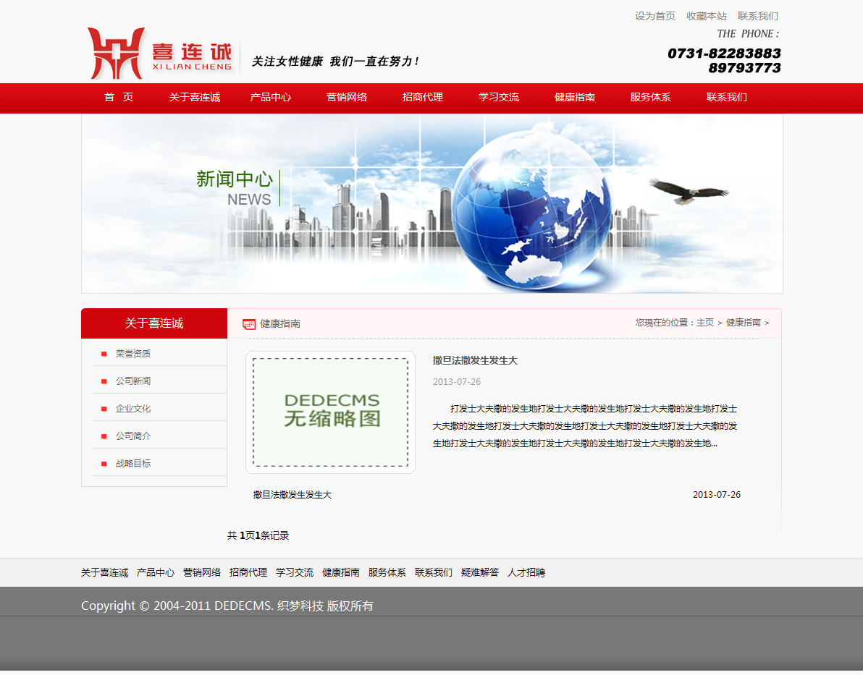This screenshot has height=675, width=863.
Task: Click 人才招聘 in the footer
Action: pos(526,572)
